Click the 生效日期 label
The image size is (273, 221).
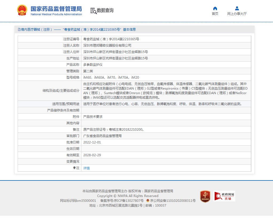click(x=73, y=149)
